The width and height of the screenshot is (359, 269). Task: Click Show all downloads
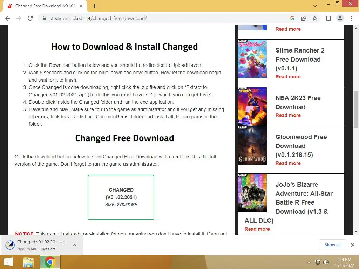pos(332,245)
